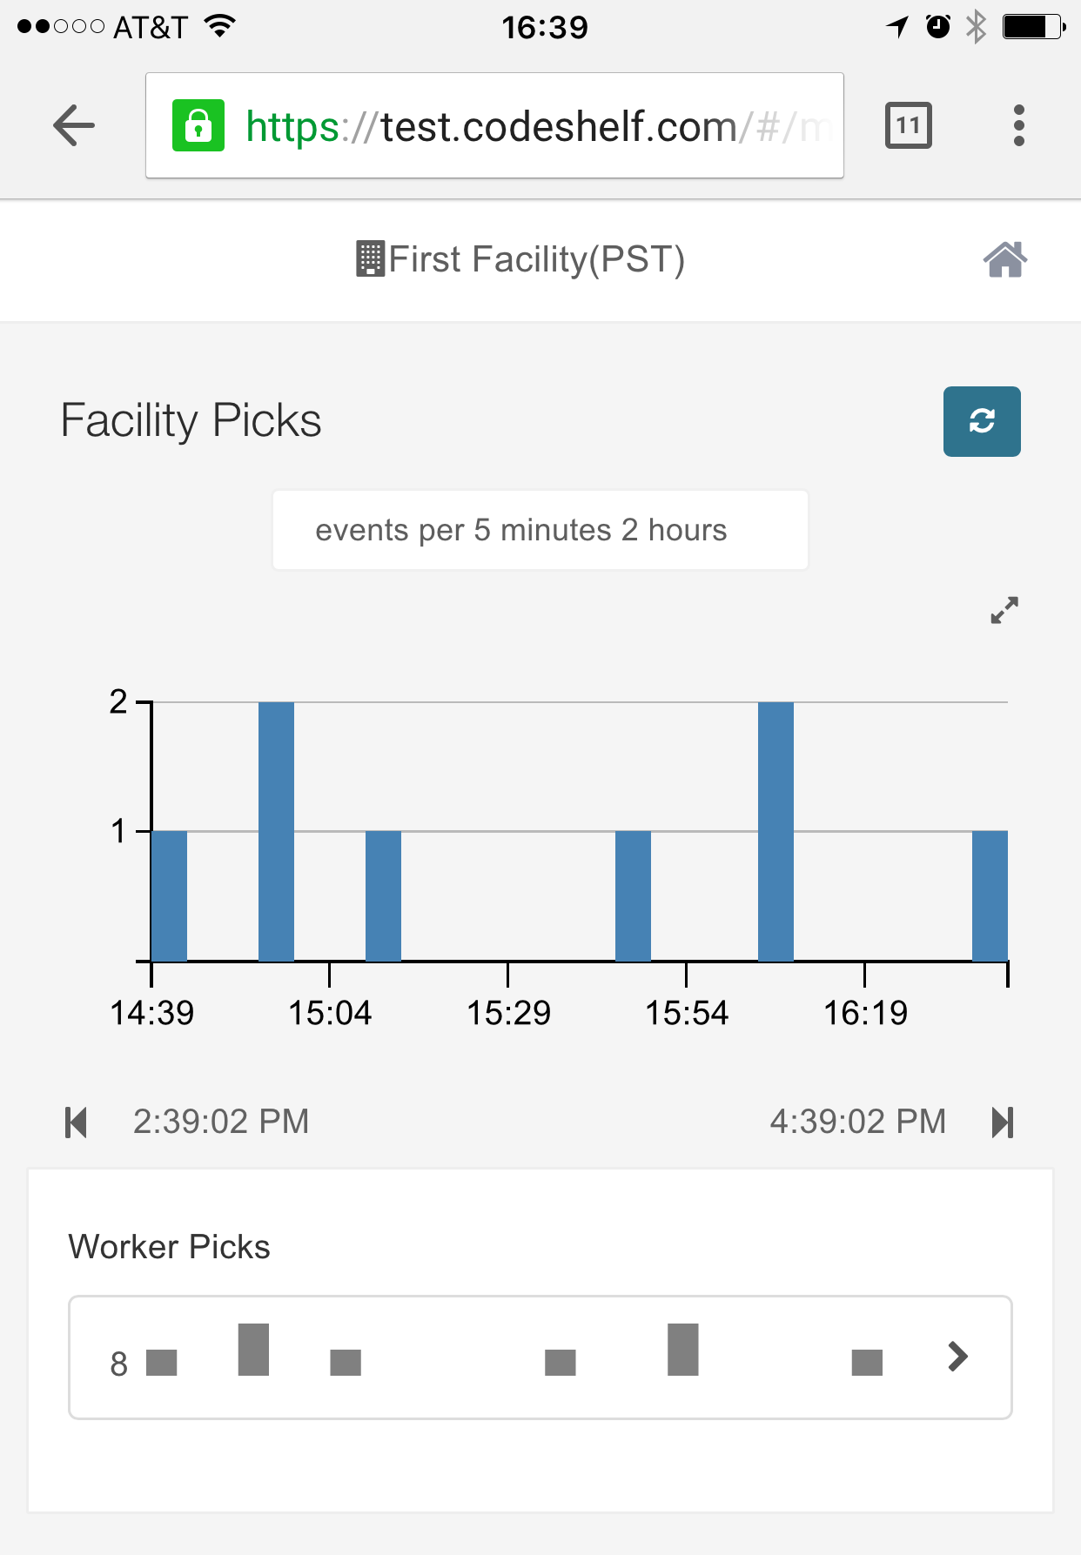Select the 4:39:02 PM end time
The height and width of the screenshot is (1555, 1081).
click(857, 1122)
